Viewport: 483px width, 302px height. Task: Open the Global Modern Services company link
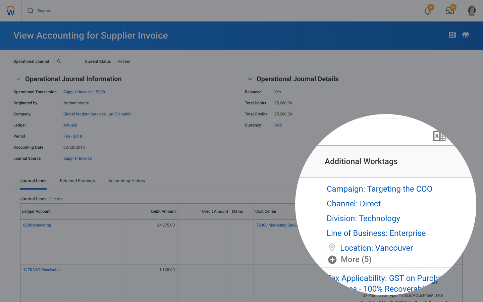point(97,114)
